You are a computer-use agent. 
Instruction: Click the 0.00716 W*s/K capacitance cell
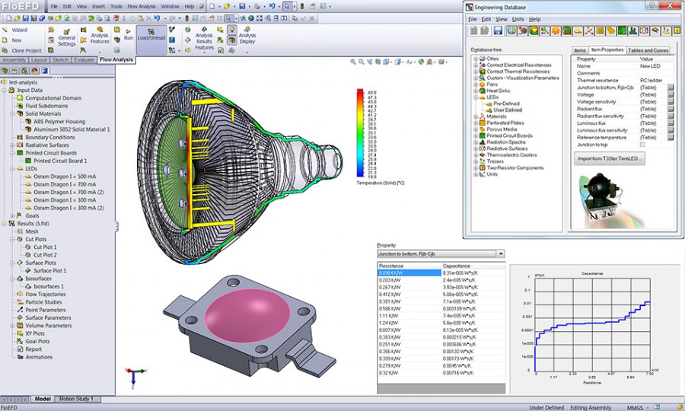473,373
